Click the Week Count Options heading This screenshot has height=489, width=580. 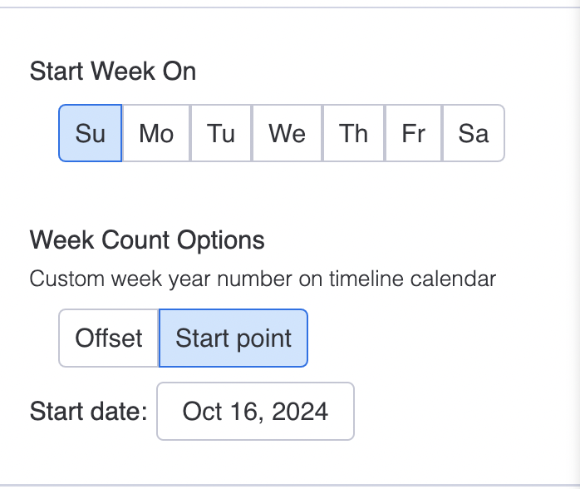(147, 241)
